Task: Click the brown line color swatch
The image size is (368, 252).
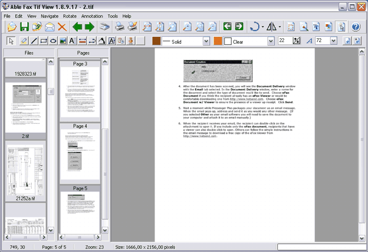Action: [x=156, y=41]
